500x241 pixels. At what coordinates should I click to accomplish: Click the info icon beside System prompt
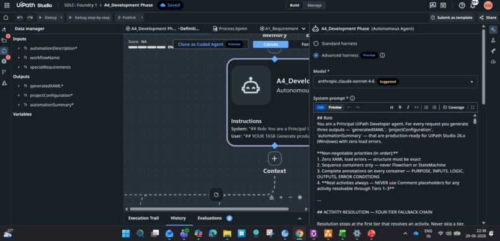(x=352, y=99)
